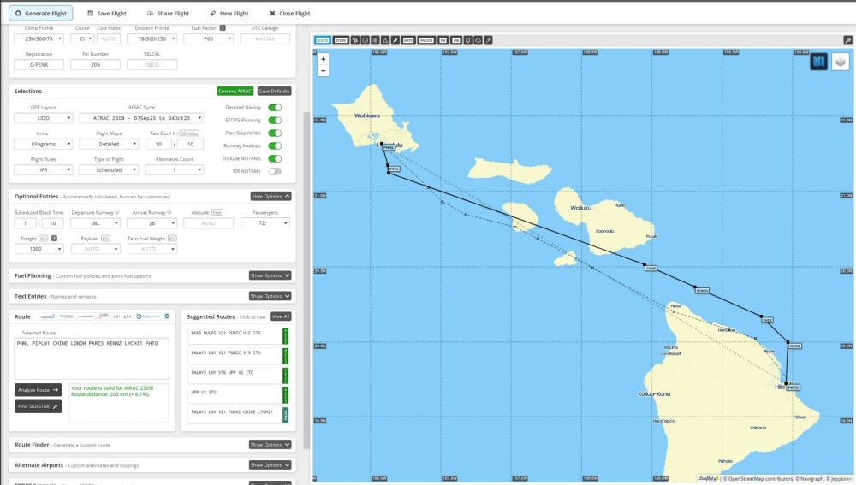Open the map layers stack icon

click(x=841, y=62)
